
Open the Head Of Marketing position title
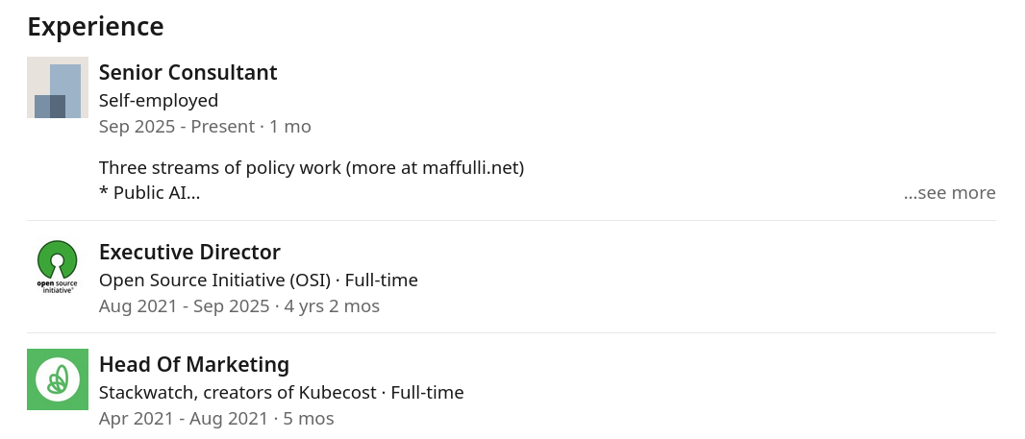coord(194,364)
